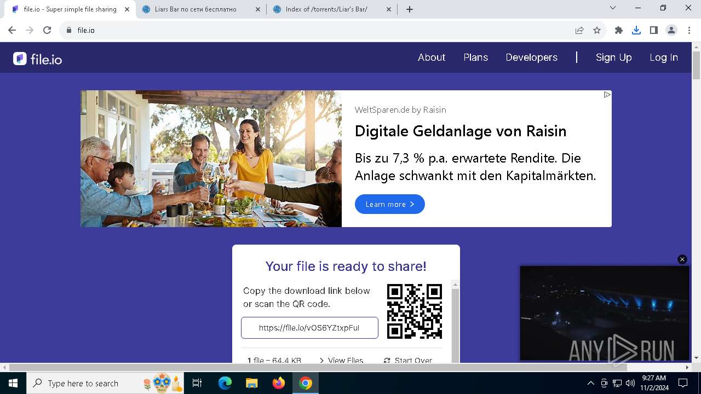Click the share this page icon
Image resolution: width=701 pixels, height=394 pixels.
click(579, 30)
